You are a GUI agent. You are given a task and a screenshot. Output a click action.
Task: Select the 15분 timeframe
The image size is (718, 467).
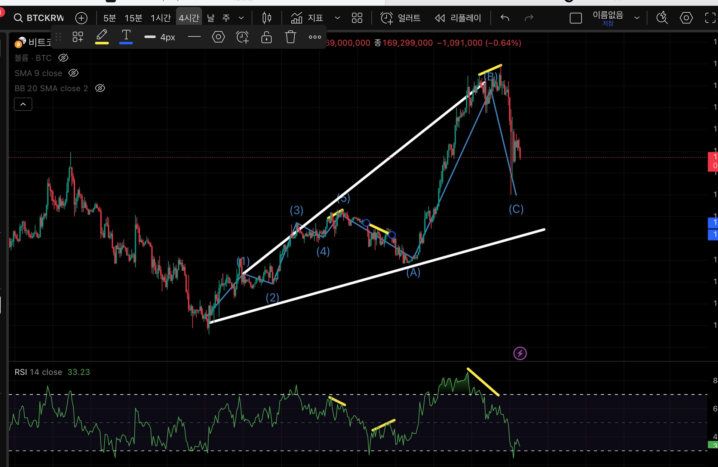coord(133,18)
